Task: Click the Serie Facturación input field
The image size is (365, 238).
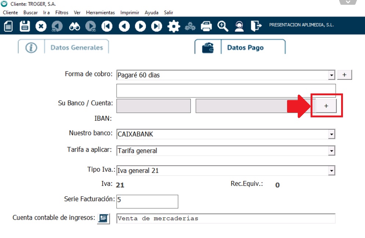Action: 147,202
